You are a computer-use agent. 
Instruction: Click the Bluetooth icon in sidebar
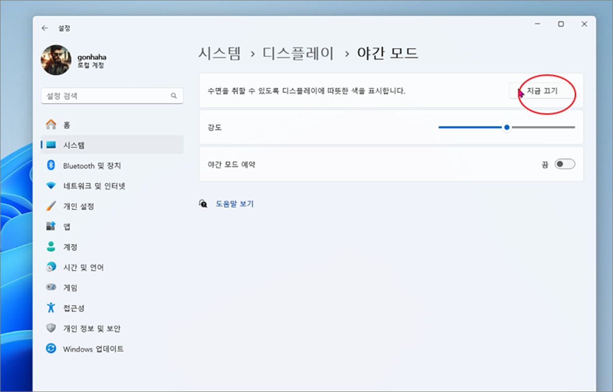tap(51, 166)
